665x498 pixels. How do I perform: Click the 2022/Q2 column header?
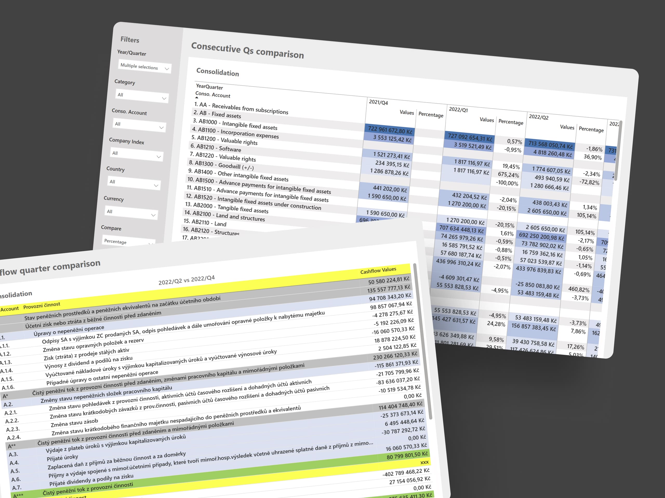pyautogui.click(x=538, y=117)
